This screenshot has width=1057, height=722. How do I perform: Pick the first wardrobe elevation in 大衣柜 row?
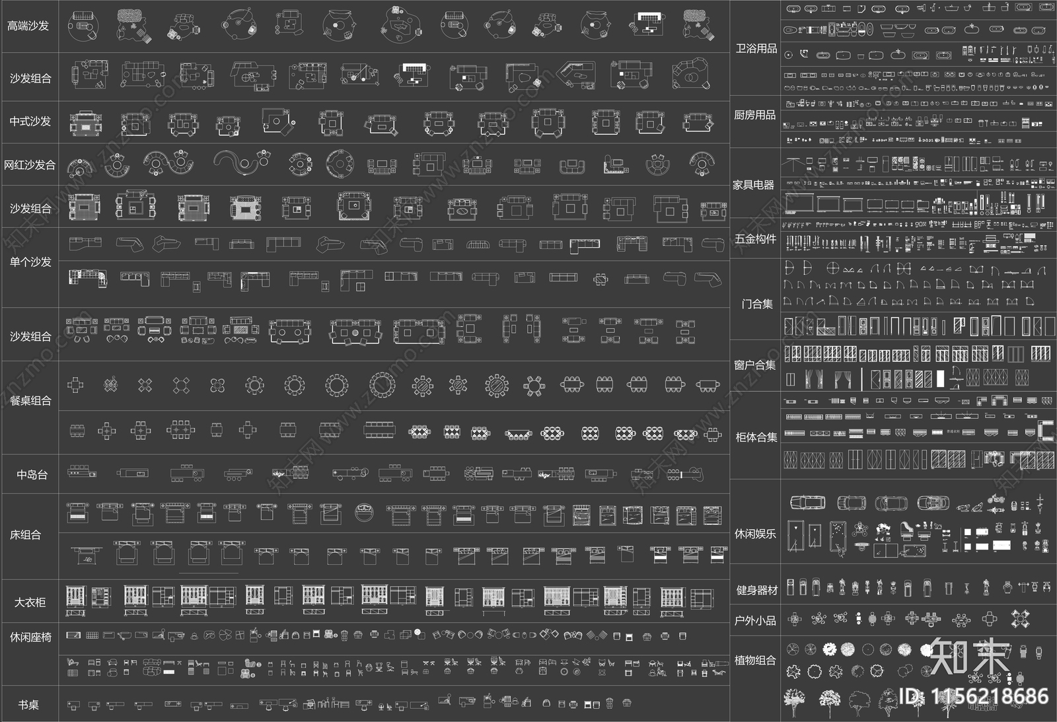(76, 599)
